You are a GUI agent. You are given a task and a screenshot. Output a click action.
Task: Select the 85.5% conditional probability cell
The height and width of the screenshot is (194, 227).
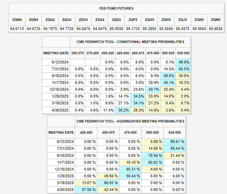pos(183,69)
